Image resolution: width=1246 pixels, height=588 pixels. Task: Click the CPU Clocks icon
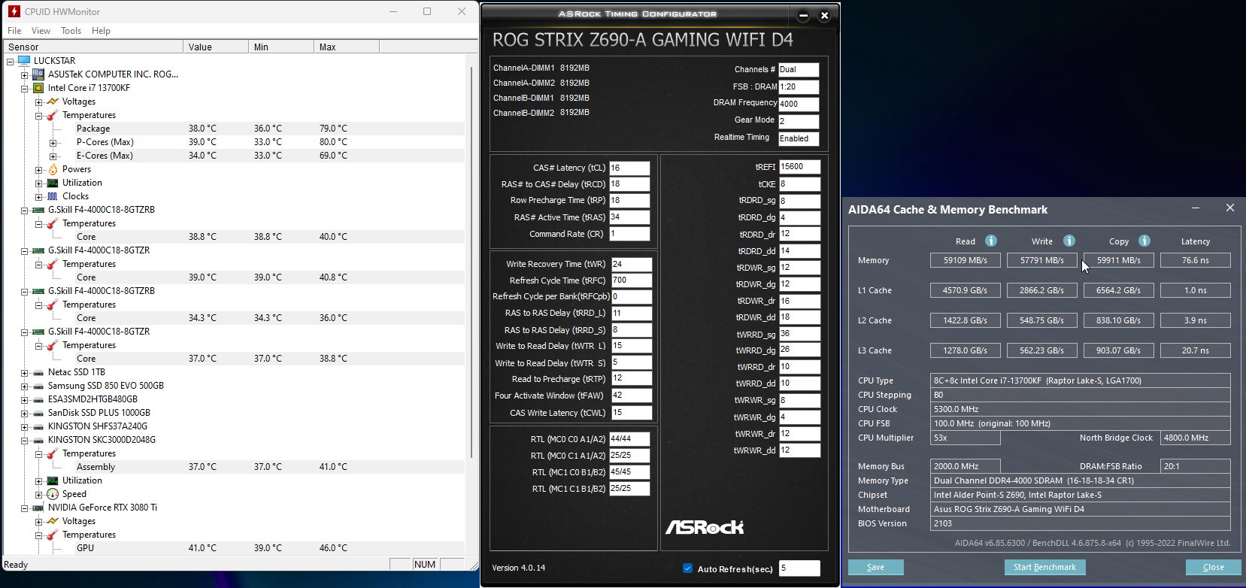(53, 196)
